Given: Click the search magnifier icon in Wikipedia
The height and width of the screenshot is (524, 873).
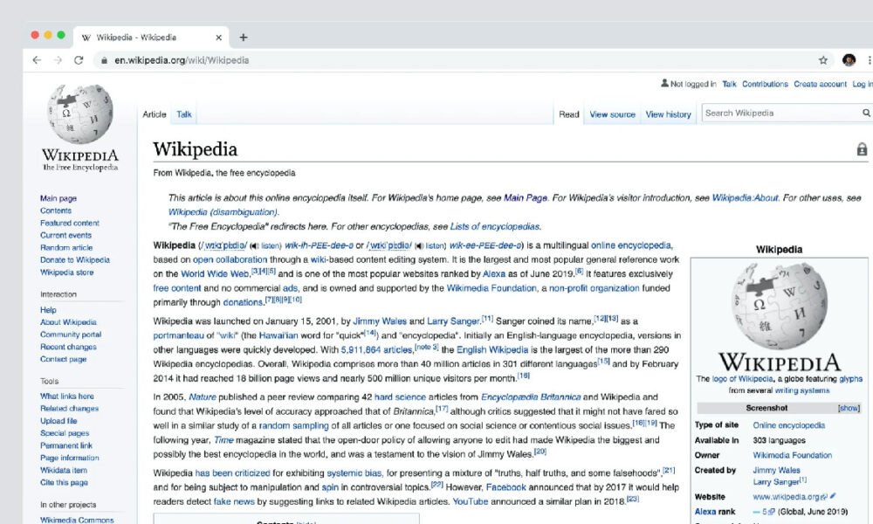Looking at the screenshot, I should click(866, 113).
